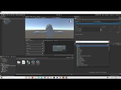Screen dimensions: 121x90
Task: Open the Cortana circle on taskbar
Action: click(26, 77)
